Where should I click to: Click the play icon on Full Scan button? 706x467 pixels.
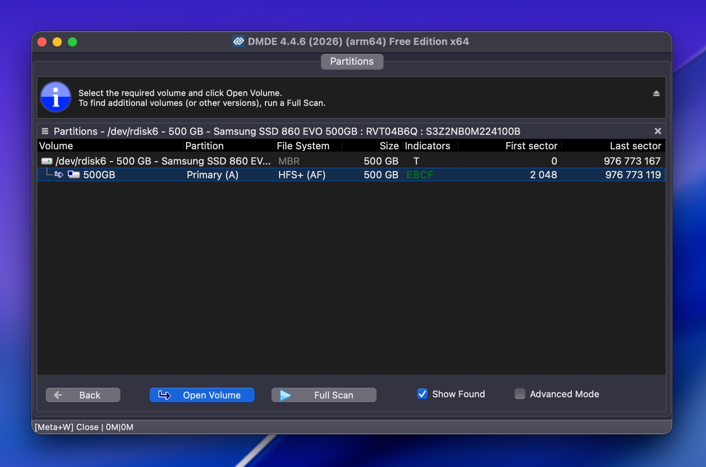pyautogui.click(x=286, y=395)
